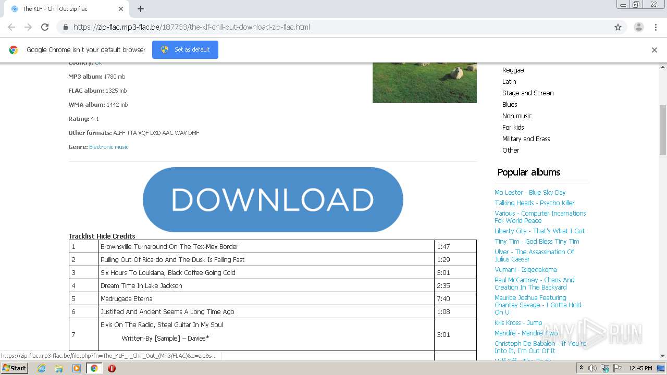
Task: Hide Credits in the tracklist
Action: [x=116, y=236]
